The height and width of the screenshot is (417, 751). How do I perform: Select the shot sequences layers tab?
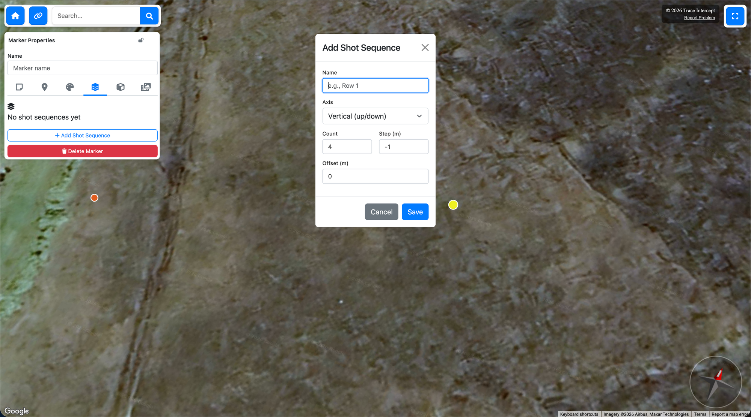pos(95,87)
